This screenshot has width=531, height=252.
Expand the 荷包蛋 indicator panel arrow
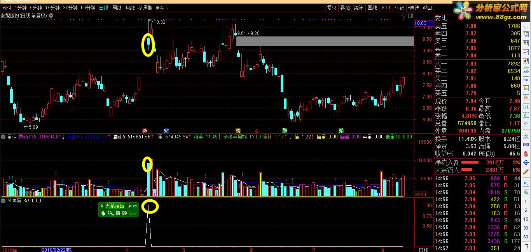click(x=4, y=201)
